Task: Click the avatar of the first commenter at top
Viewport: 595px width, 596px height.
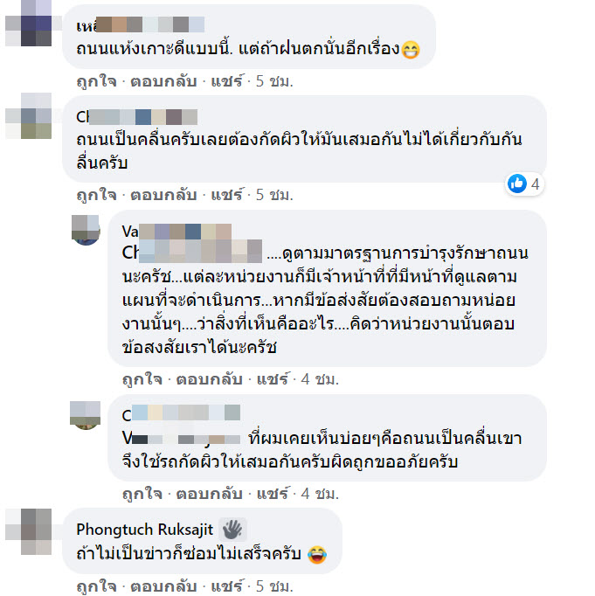Action: coord(29,23)
